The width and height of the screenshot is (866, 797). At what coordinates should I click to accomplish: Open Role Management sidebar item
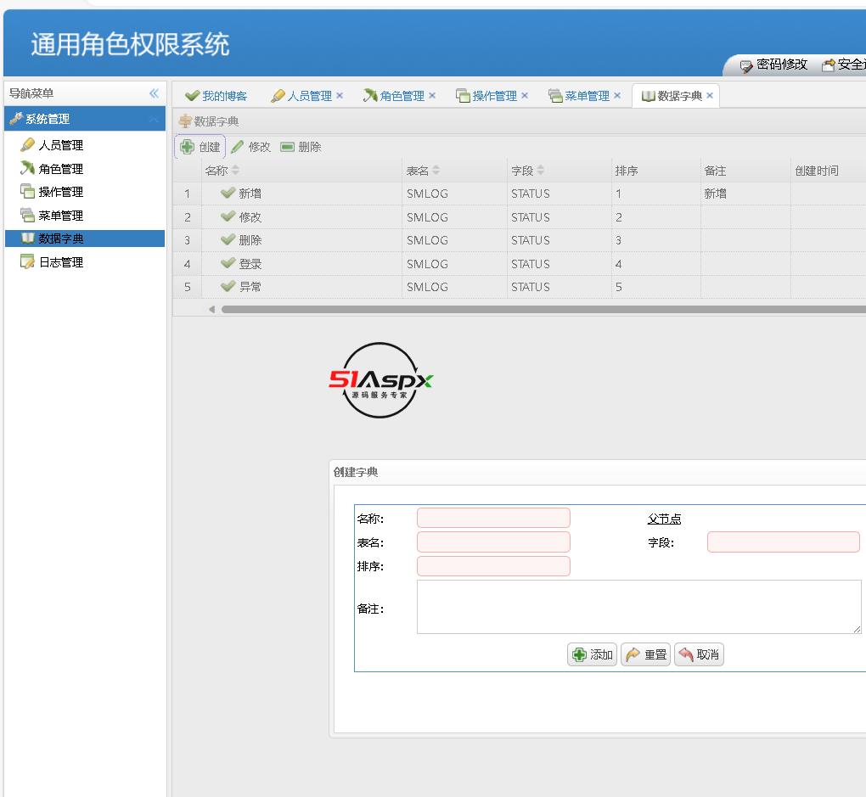(60, 169)
